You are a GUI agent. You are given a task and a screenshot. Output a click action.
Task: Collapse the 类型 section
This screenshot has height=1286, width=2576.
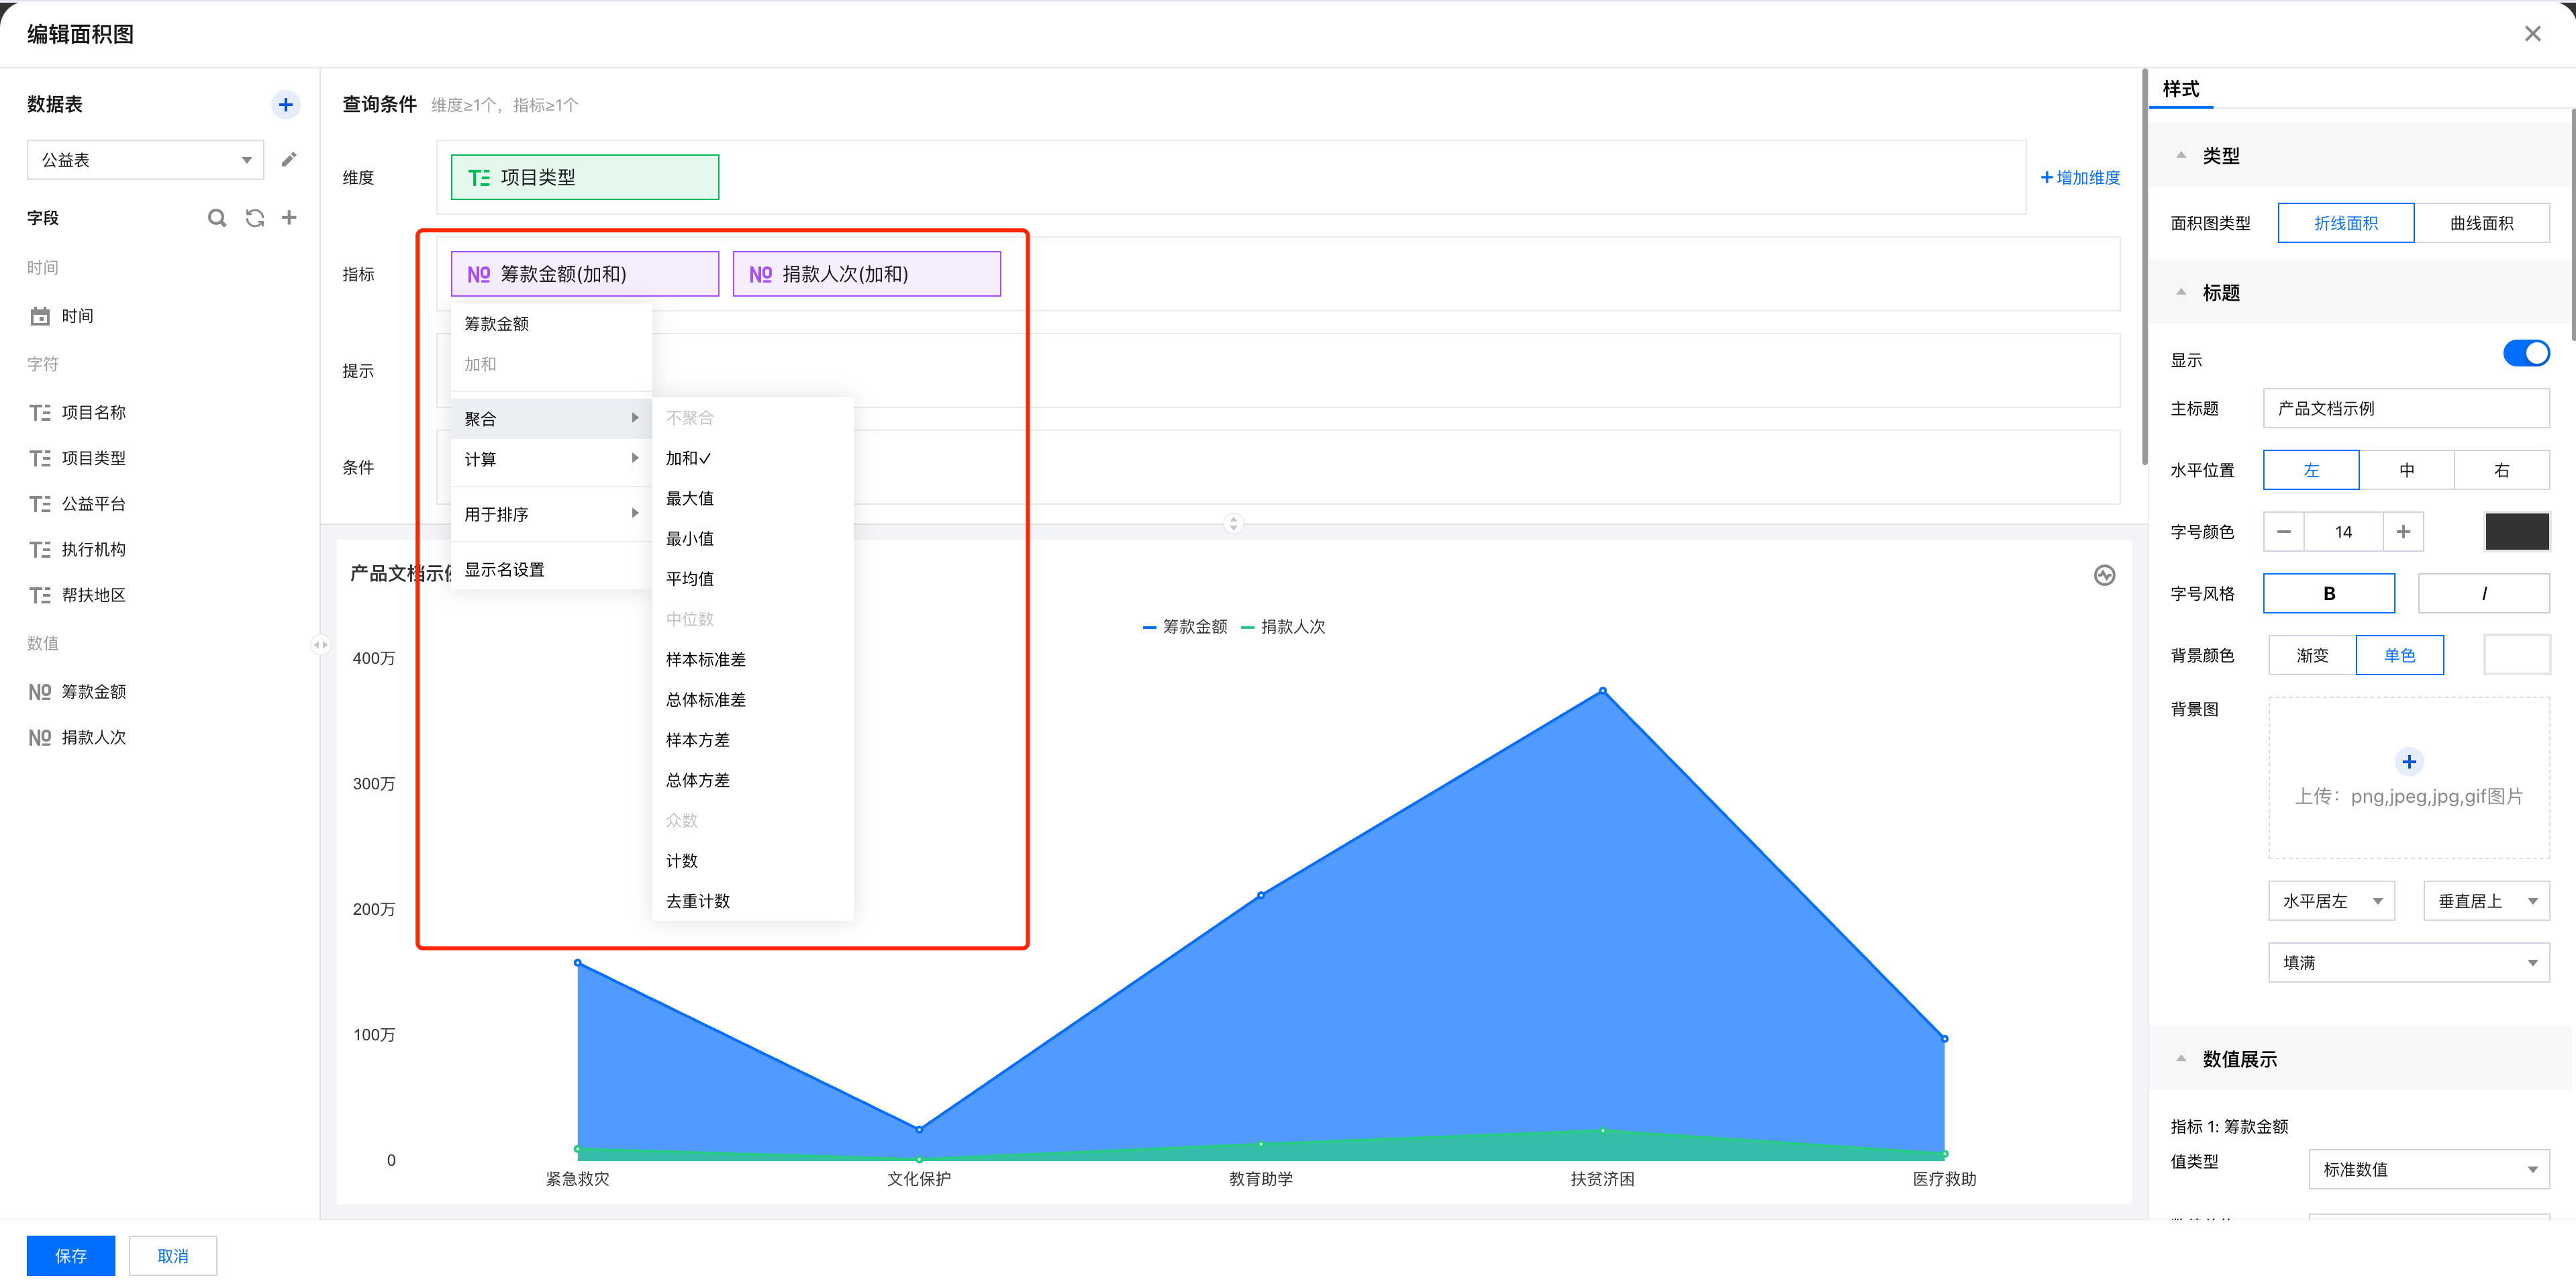point(2181,155)
